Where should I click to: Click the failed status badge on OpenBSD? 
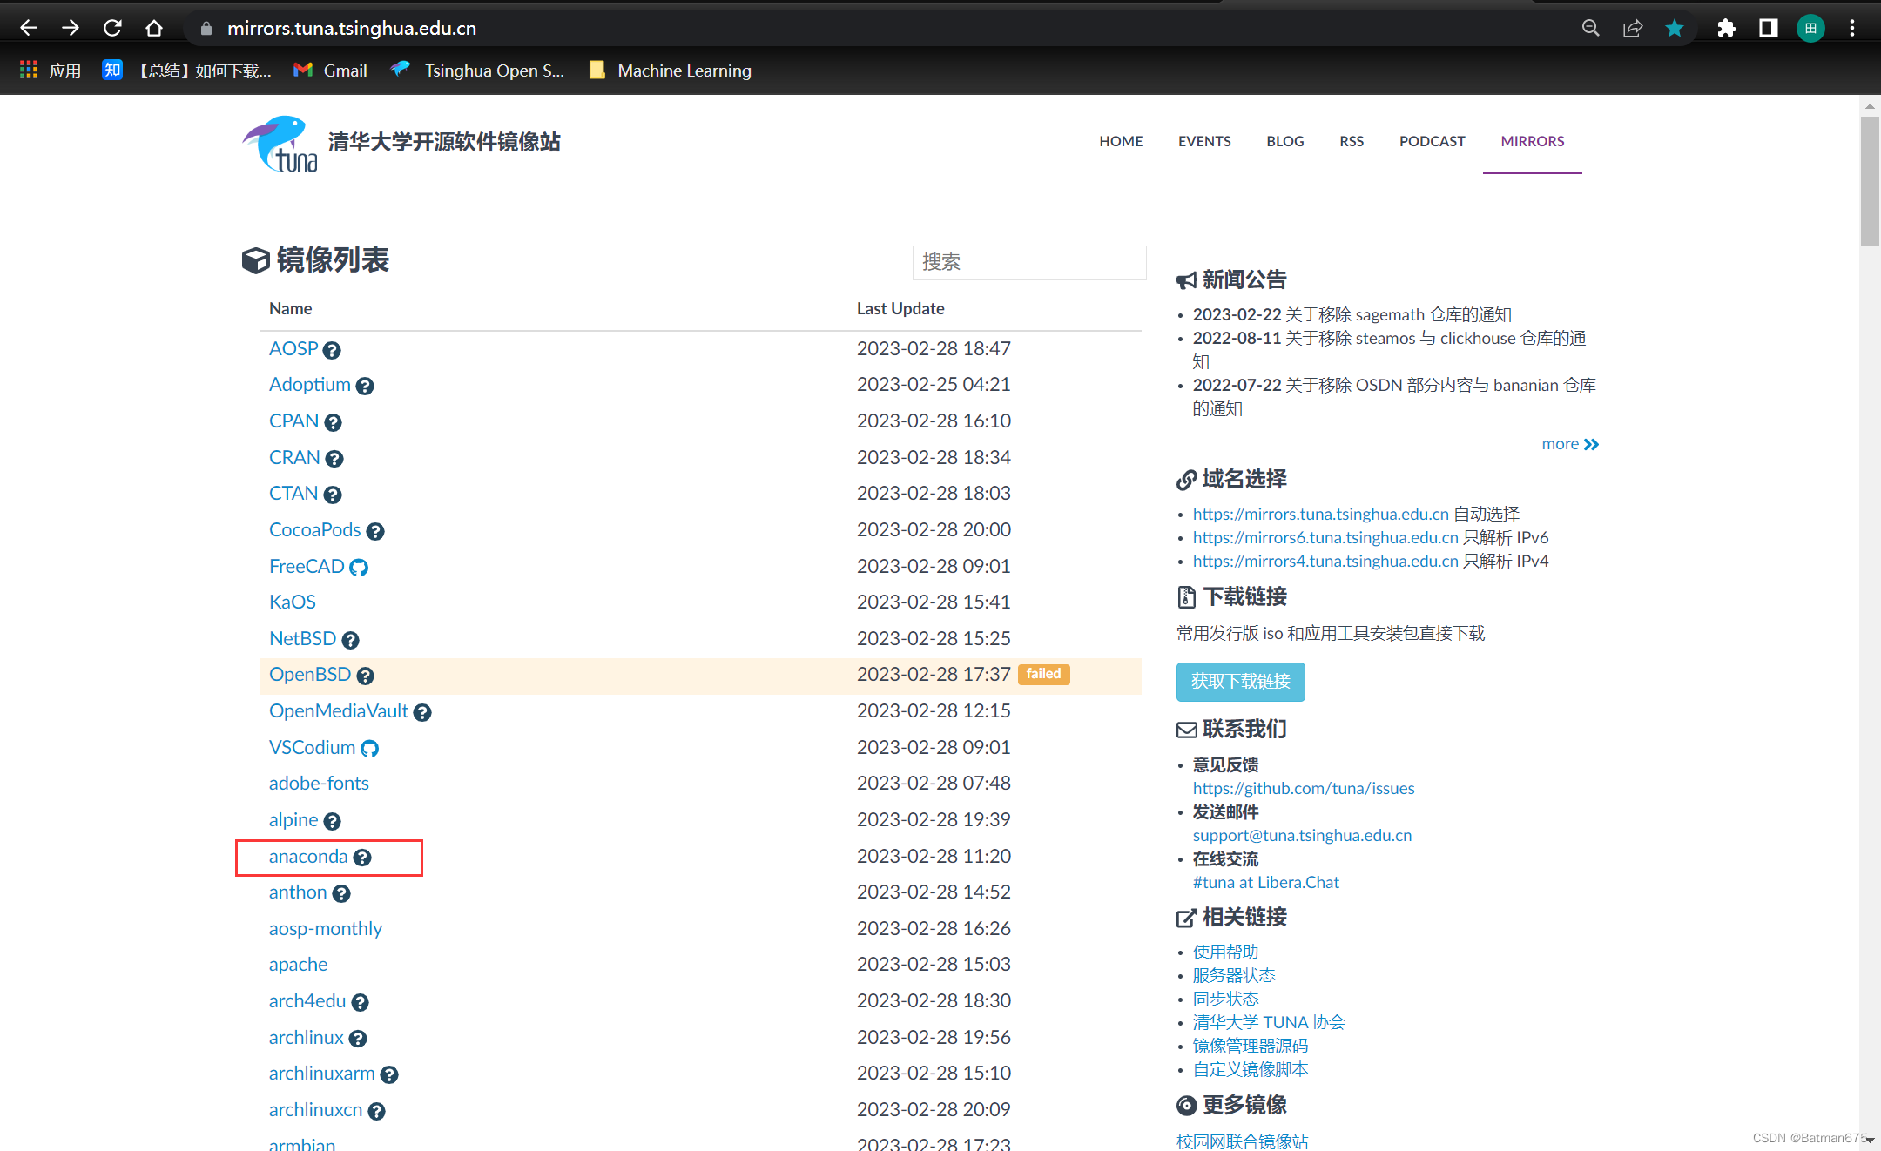coord(1044,674)
